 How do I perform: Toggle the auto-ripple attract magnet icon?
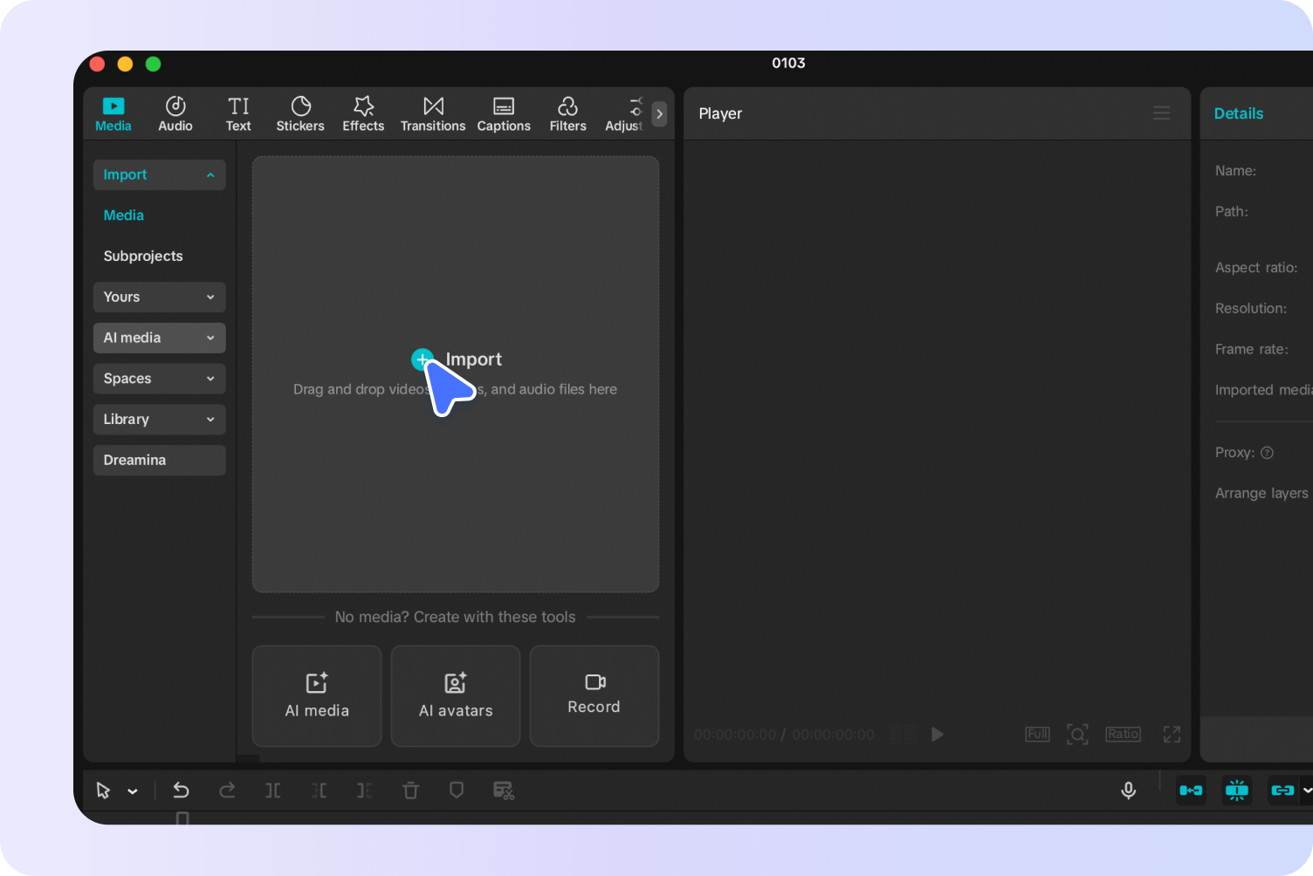click(x=1191, y=790)
